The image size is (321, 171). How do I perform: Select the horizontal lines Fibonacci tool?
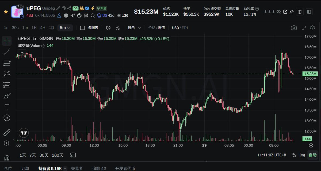pyautogui.click(x=7, y=63)
